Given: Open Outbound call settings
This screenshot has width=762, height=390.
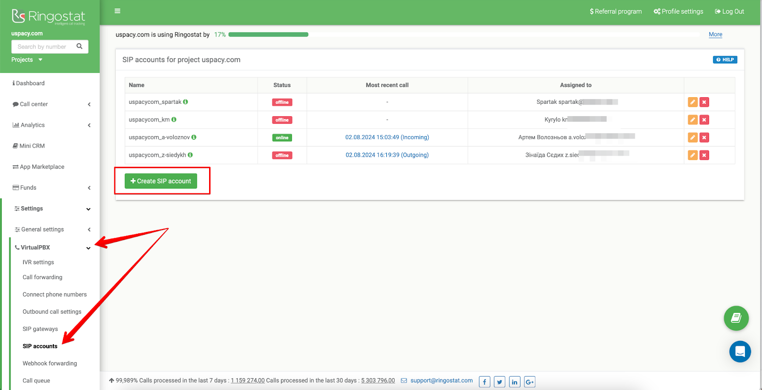Looking at the screenshot, I should click(x=52, y=311).
